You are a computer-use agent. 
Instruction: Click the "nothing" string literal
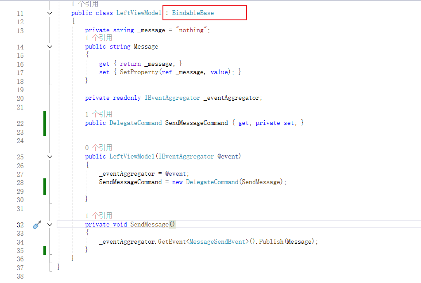191,30
